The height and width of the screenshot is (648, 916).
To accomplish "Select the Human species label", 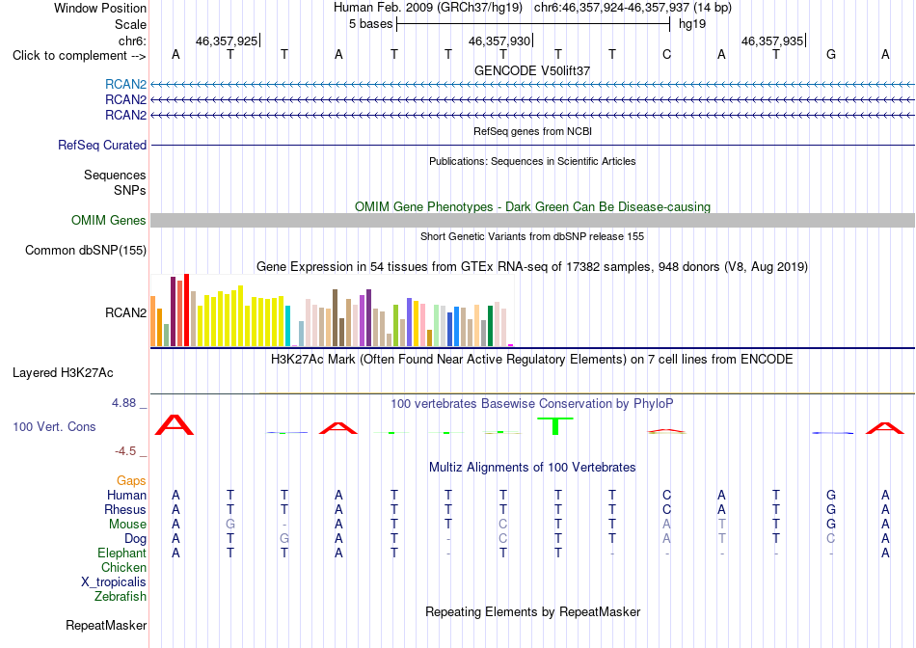I will [126, 495].
